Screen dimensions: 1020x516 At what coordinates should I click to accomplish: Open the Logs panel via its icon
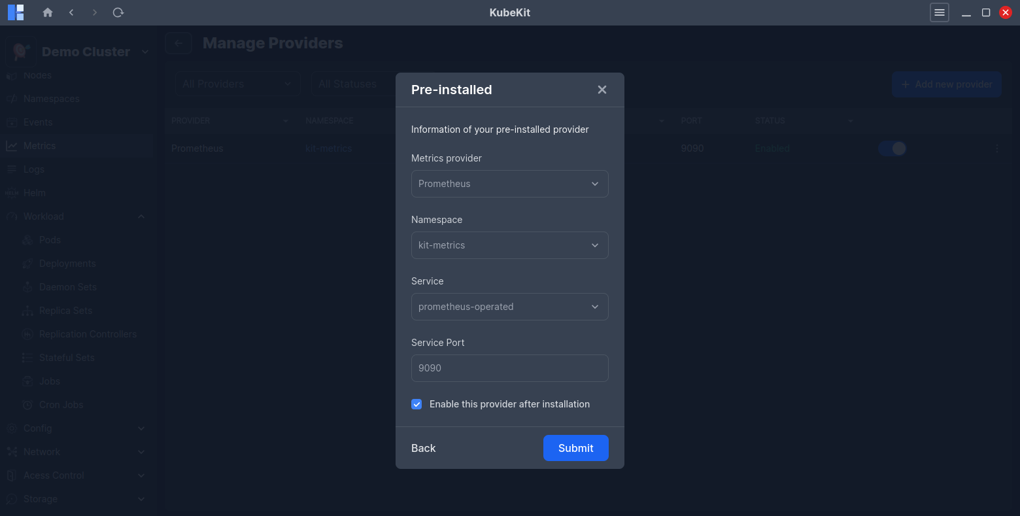point(12,169)
